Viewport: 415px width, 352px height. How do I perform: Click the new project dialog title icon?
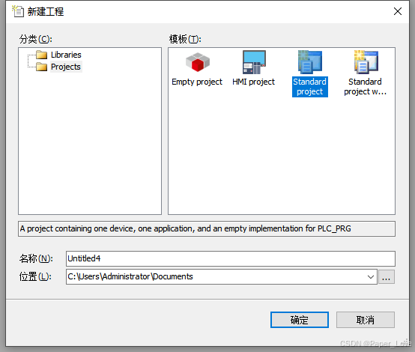[18, 11]
